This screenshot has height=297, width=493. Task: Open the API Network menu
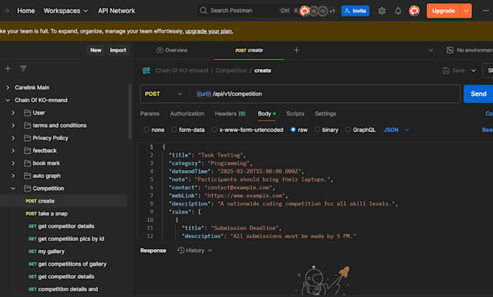116,11
